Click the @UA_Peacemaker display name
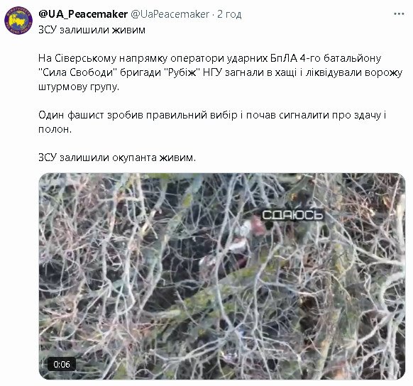Image resolution: width=413 pixels, height=386 pixels. tap(83, 14)
